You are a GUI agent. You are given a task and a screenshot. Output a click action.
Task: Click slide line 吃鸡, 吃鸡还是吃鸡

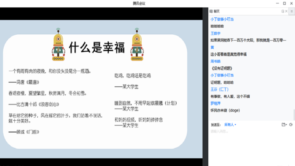coord(133,76)
